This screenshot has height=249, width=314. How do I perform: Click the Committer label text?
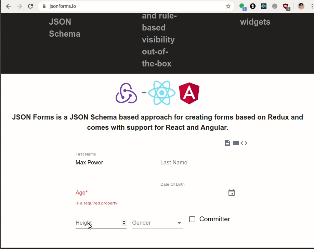[215, 219]
